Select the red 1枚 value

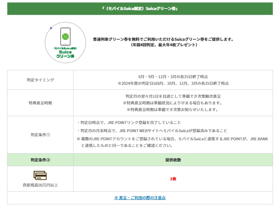pyautogui.click(x=173, y=179)
